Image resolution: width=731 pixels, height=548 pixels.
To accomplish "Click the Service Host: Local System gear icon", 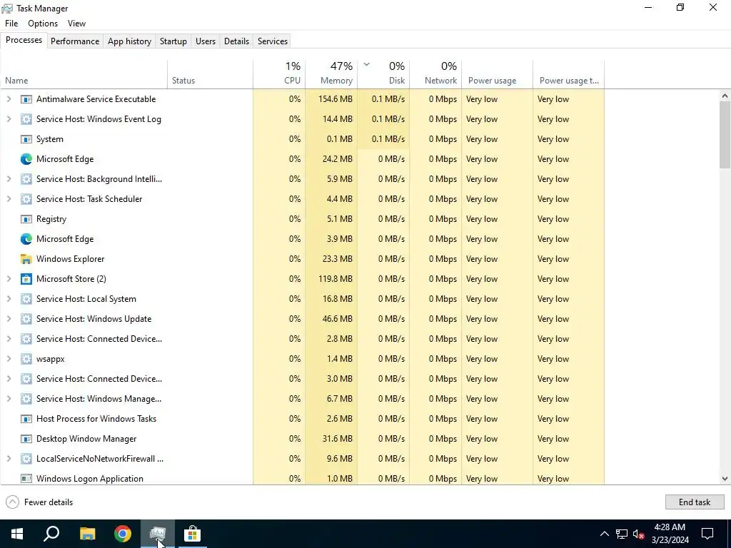I will [26, 299].
